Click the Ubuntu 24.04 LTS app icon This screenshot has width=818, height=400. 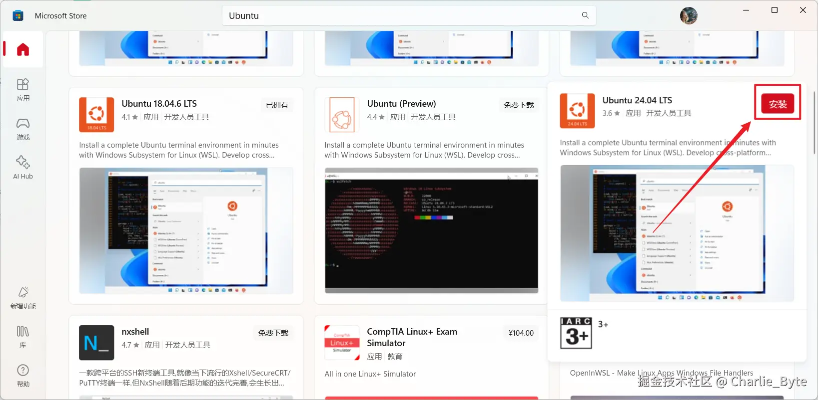coord(577,111)
